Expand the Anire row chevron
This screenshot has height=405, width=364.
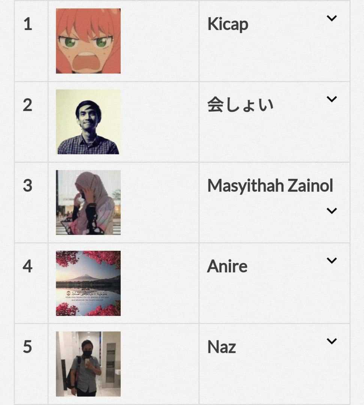pyautogui.click(x=331, y=260)
